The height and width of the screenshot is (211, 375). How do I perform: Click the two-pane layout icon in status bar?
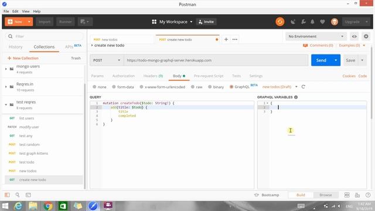click(x=347, y=195)
